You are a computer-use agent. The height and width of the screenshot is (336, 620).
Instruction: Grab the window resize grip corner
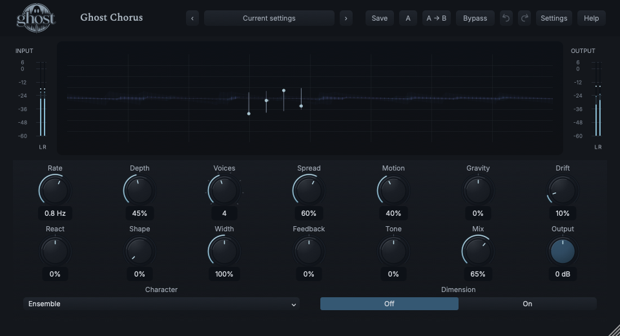[x=614, y=330]
